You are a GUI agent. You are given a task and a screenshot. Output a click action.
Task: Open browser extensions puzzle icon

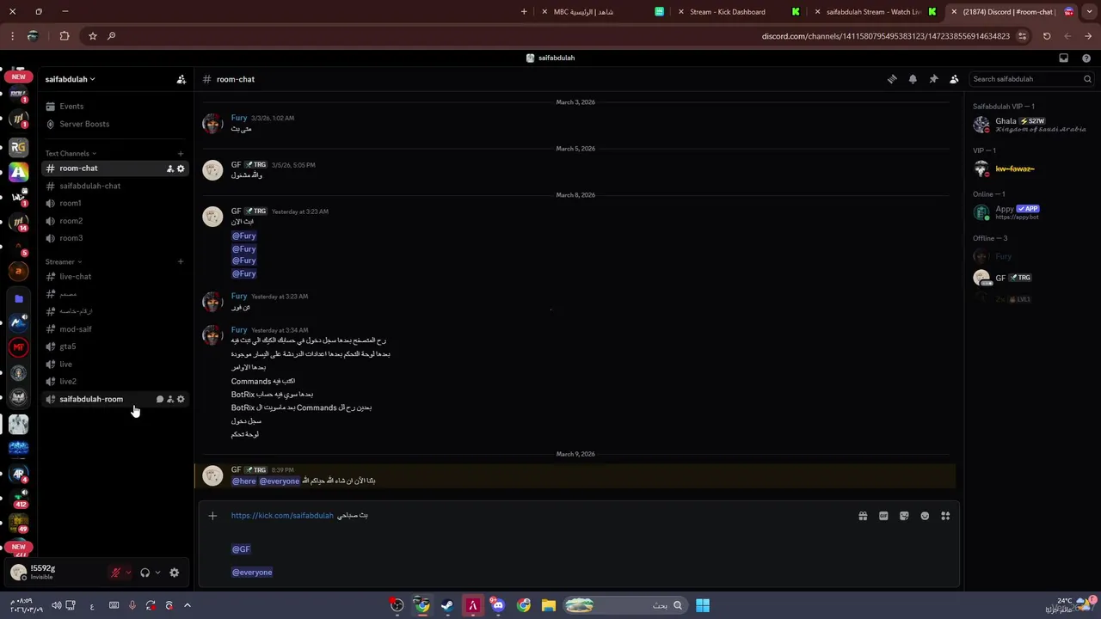point(65,36)
